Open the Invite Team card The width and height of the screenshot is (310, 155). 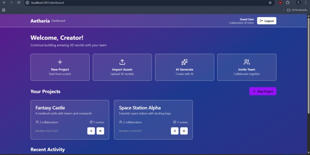coord(247,67)
